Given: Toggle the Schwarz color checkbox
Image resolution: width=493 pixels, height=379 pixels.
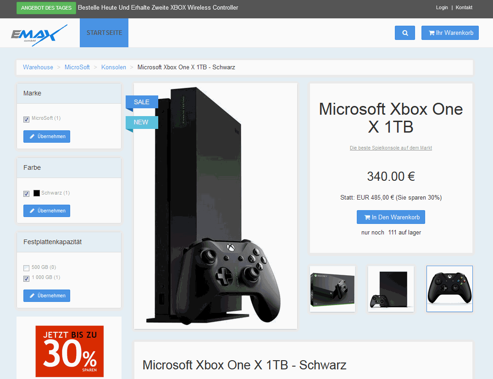Looking at the screenshot, I should tap(27, 194).
